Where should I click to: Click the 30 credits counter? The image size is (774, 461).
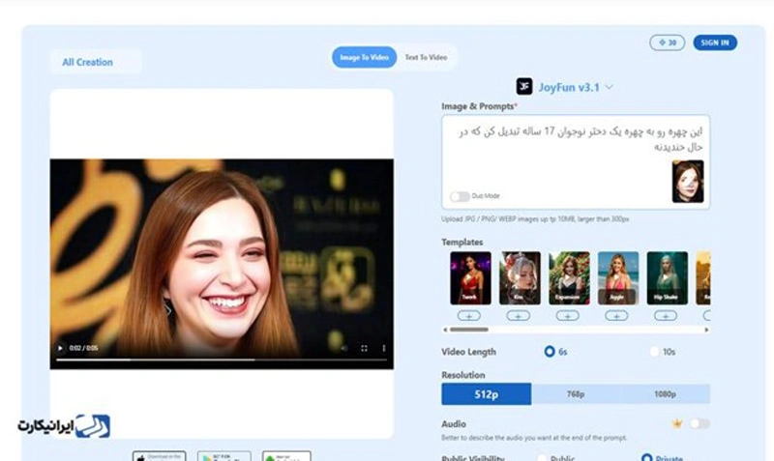tap(667, 43)
